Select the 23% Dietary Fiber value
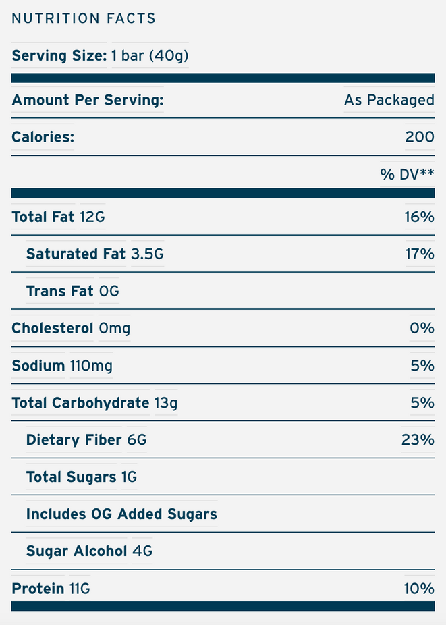 point(418,440)
